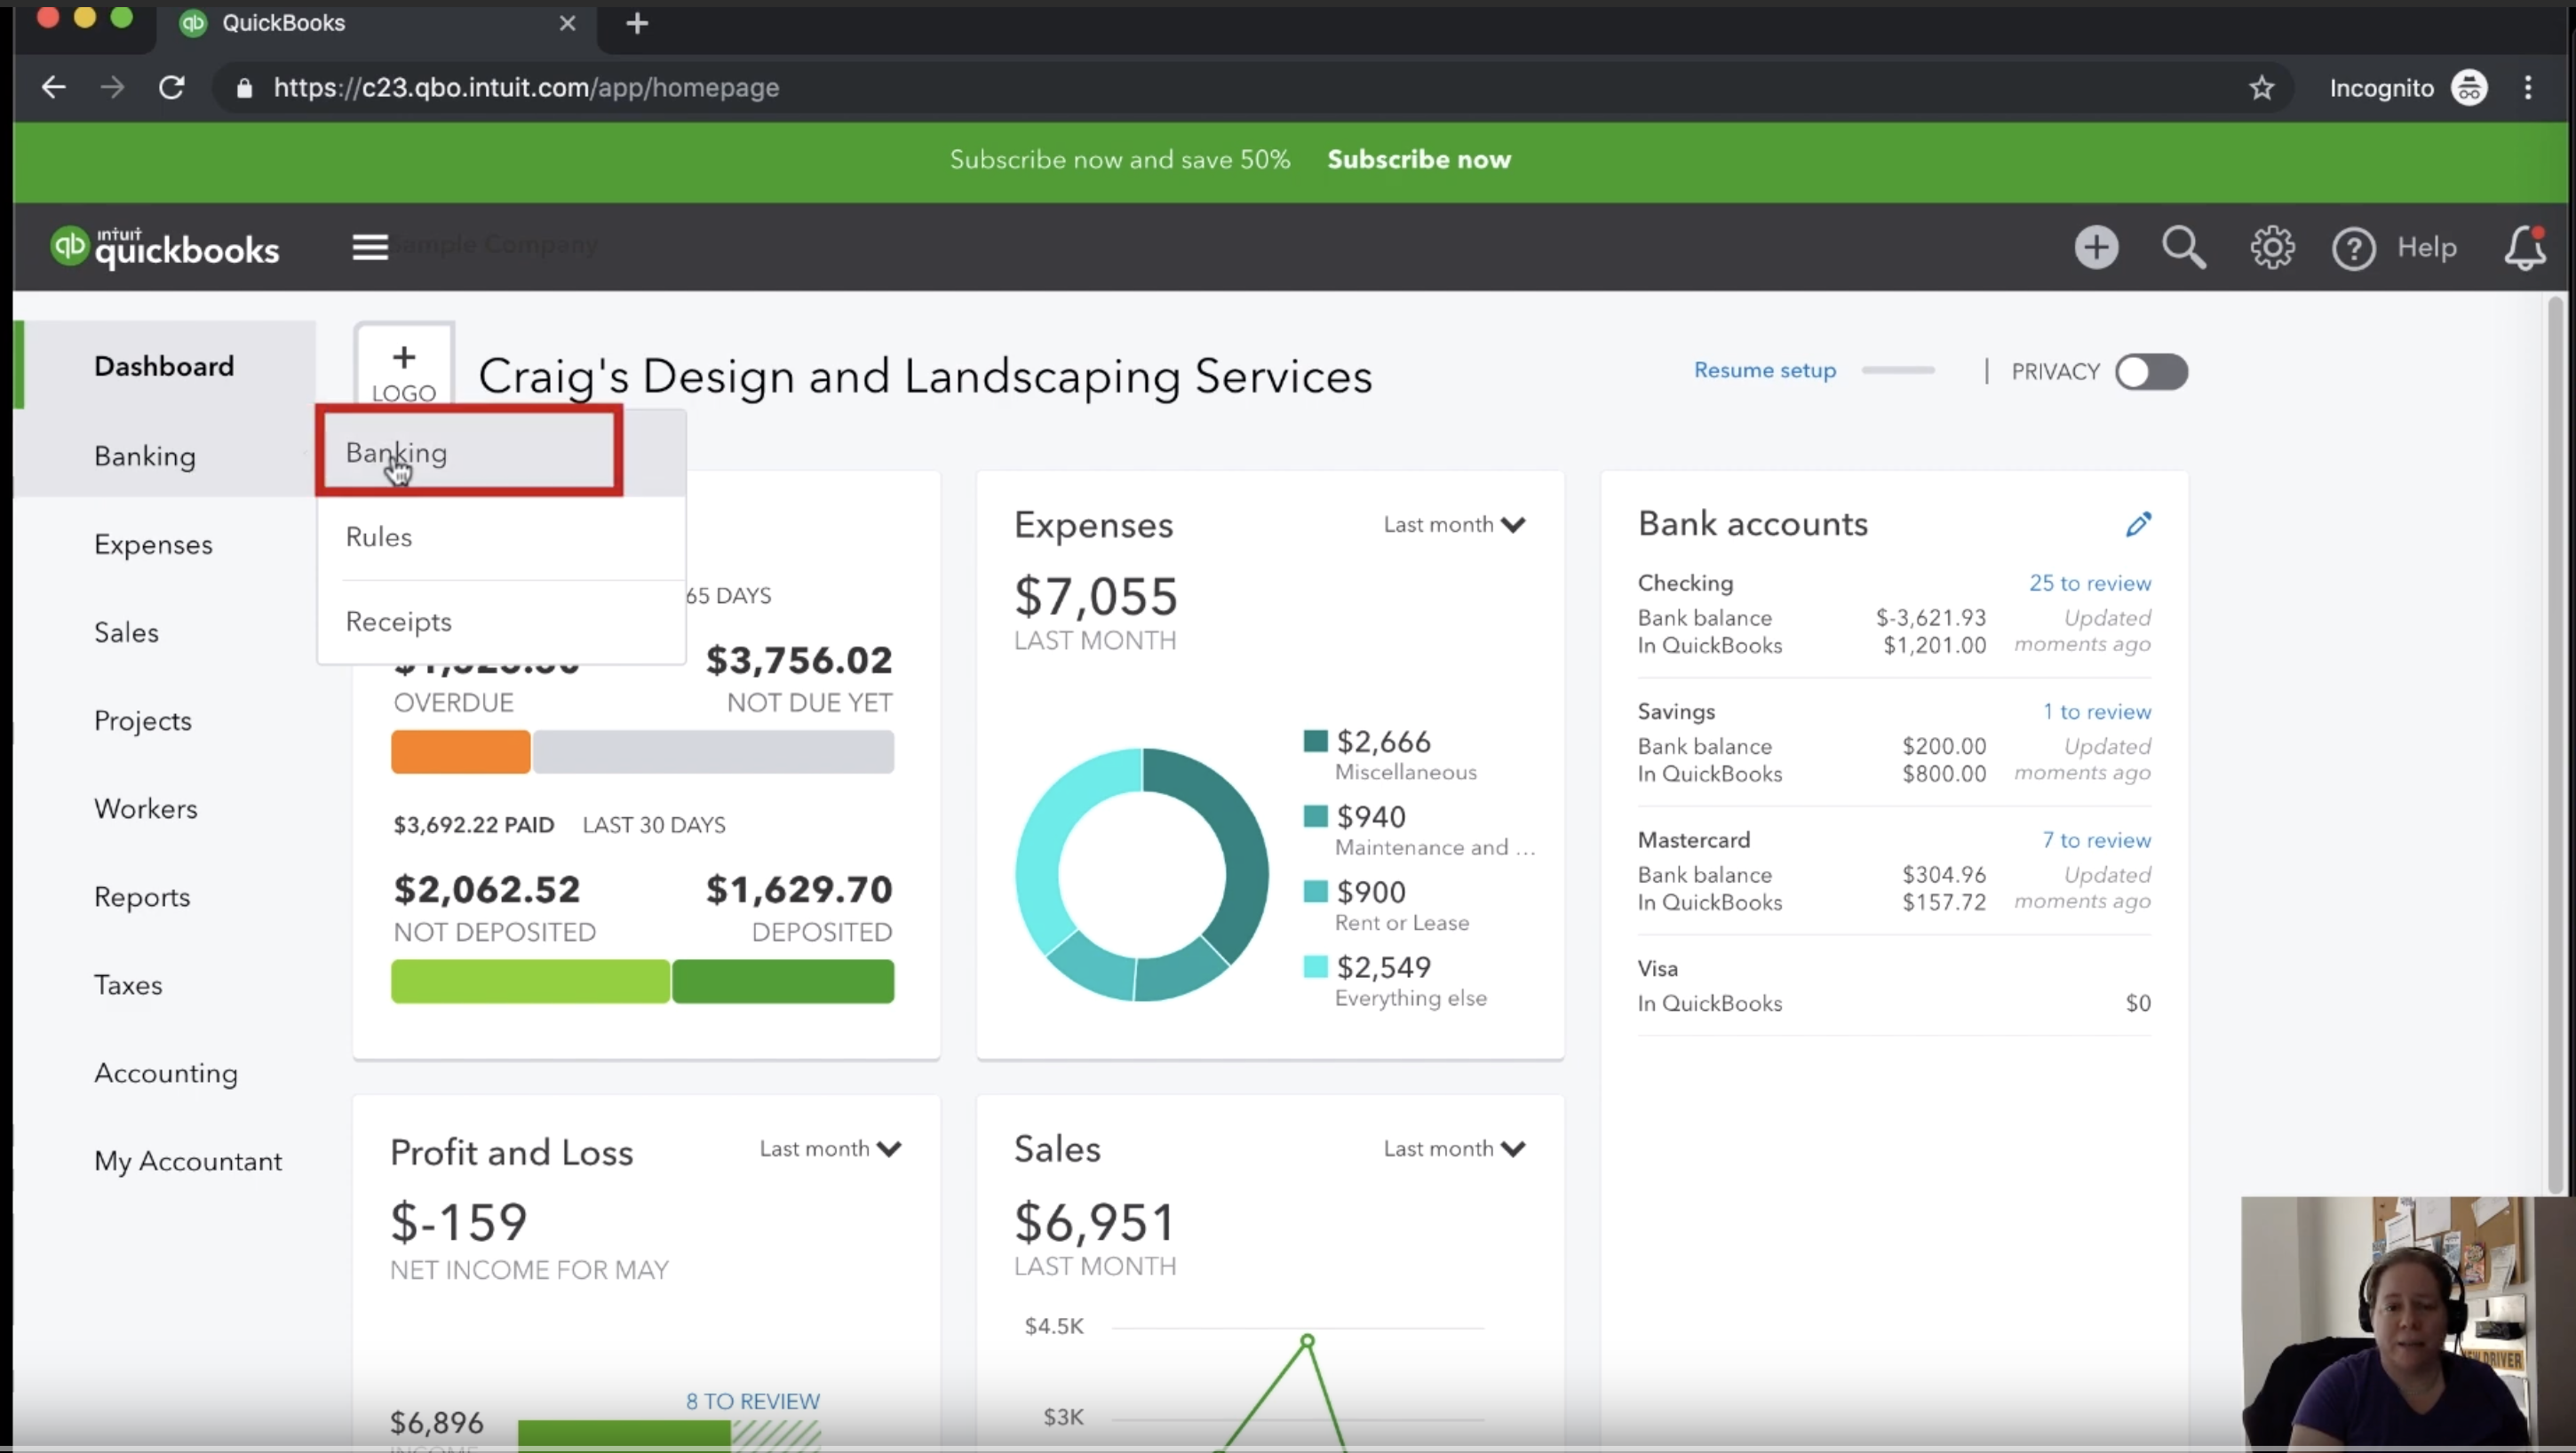Image resolution: width=2576 pixels, height=1453 pixels.
Task: Click the browser address bar URL
Action: point(526,88)
